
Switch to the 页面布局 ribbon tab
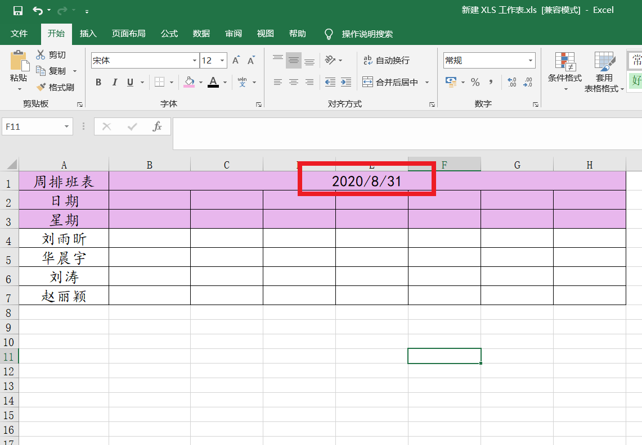click(128, 34)
